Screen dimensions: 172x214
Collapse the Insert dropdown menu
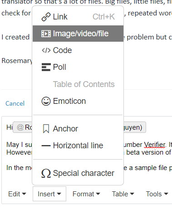coord(49,194)
